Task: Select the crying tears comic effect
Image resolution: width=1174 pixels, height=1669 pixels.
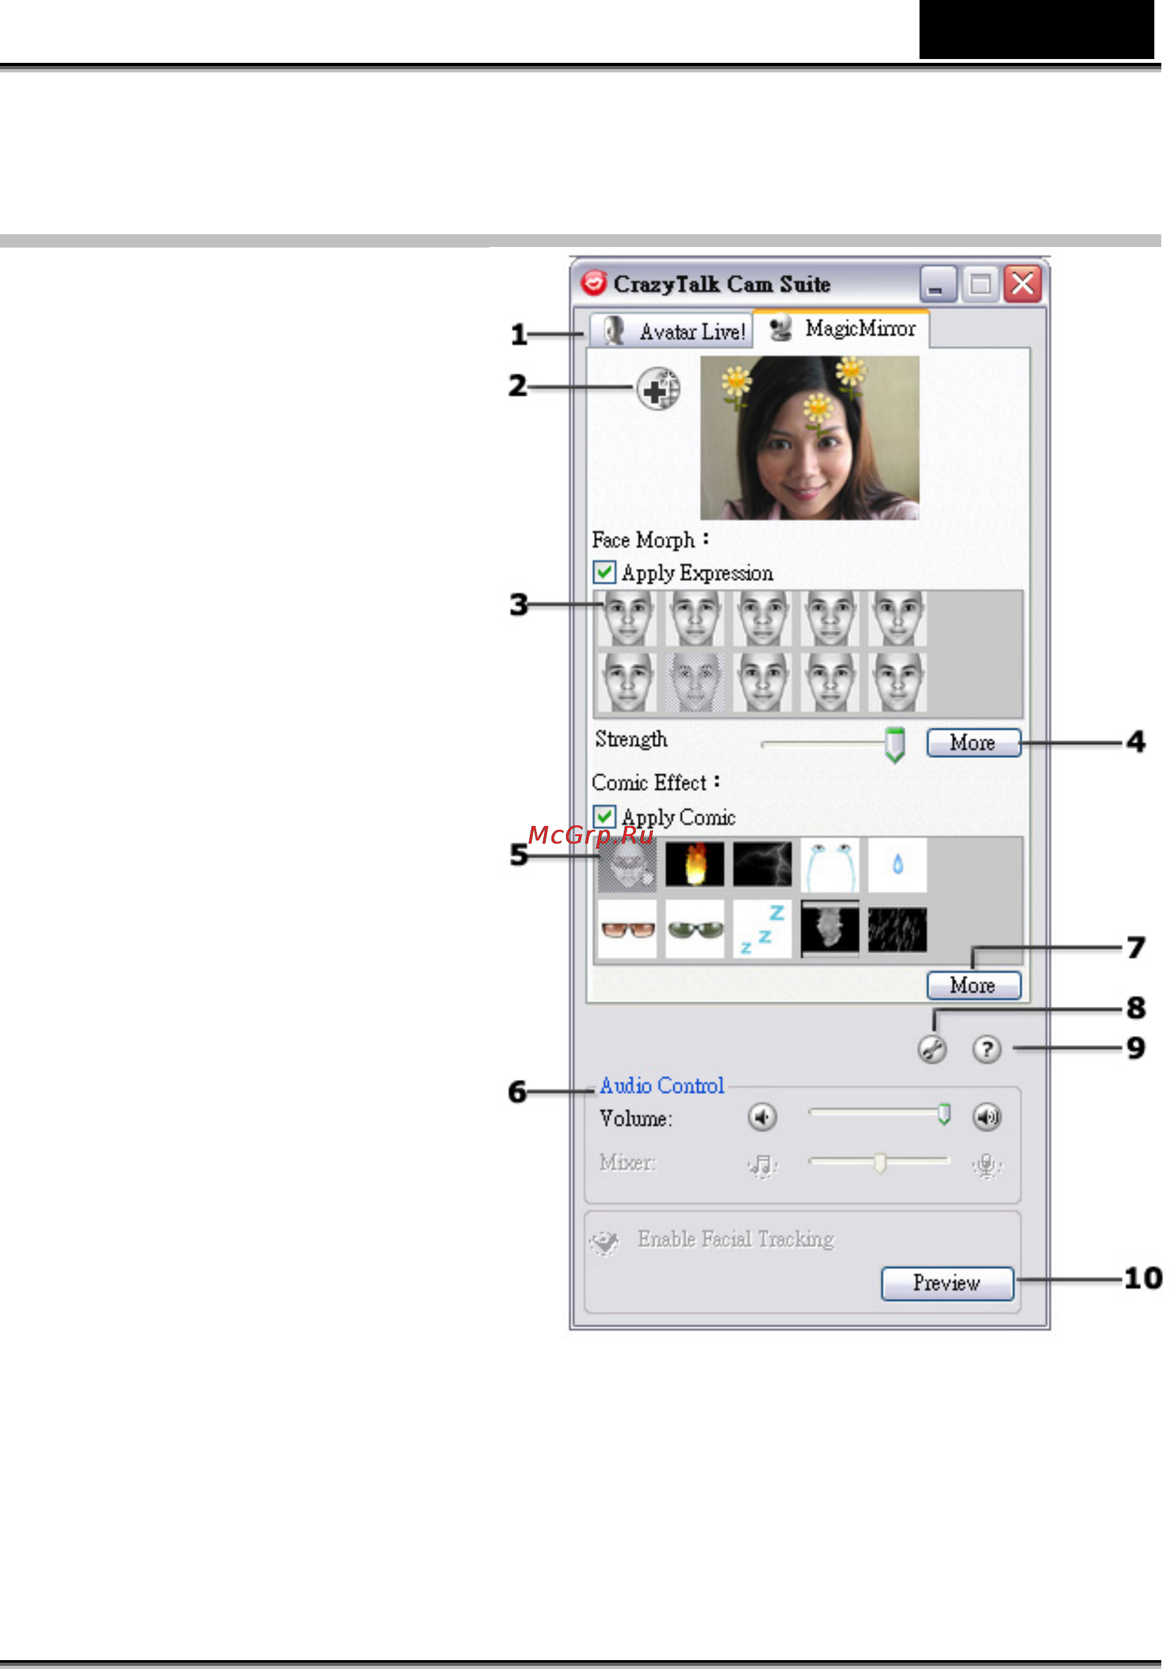Action: coord(831,865)
